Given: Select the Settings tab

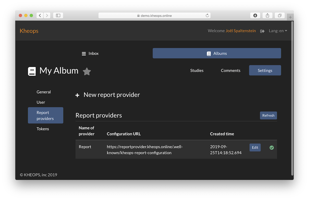Looking at the screenshot, I should pos(265,70).
